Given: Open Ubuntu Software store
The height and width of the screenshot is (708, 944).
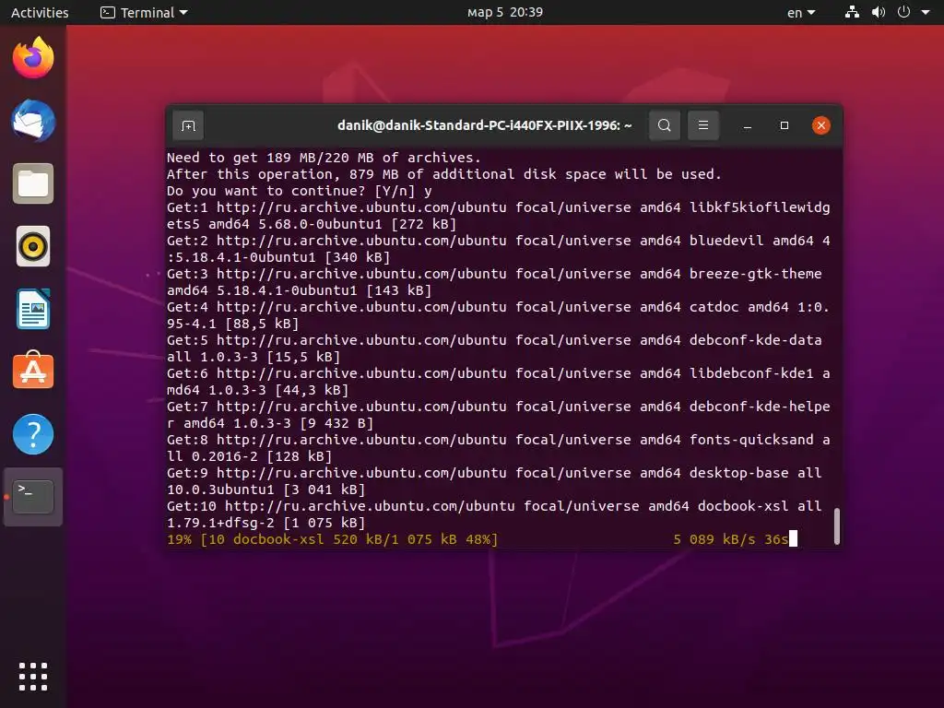Looking at the screenshot, I should coord(33,371).
